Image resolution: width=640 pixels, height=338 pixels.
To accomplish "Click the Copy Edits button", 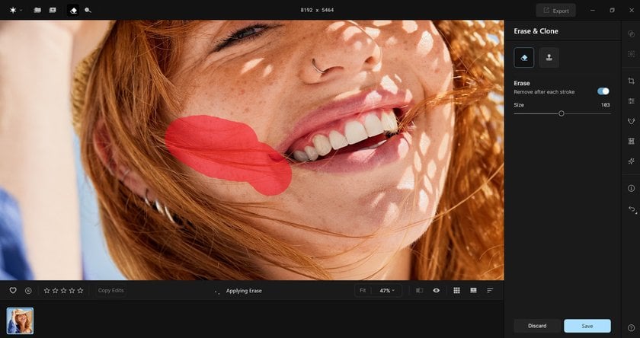I will point(111,290).
